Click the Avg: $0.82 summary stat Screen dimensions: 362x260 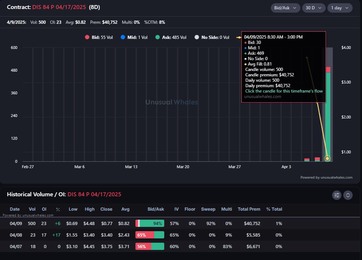pos(76,22)
